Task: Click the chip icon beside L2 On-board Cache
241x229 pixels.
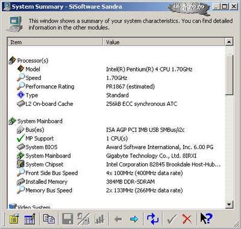Action: pos(20,103)
